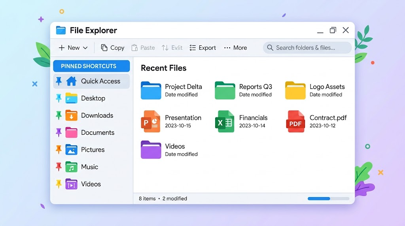The image size is (405, 226).
Task: Maximize the File Explorer window
Action: 333,30
